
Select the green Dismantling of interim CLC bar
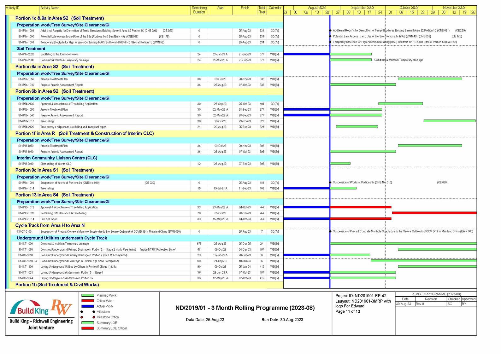click(340, 164)
